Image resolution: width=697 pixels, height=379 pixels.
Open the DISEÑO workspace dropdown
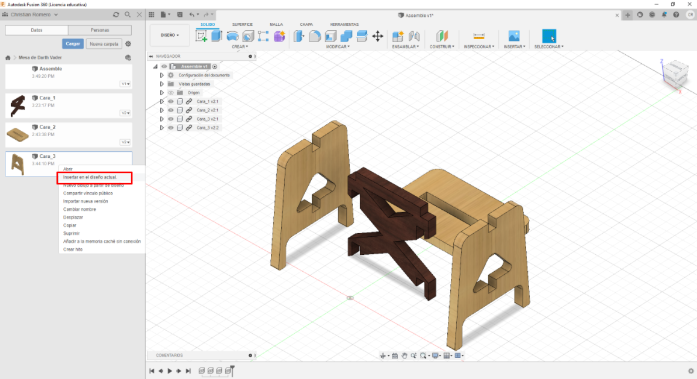coord(170,35)
